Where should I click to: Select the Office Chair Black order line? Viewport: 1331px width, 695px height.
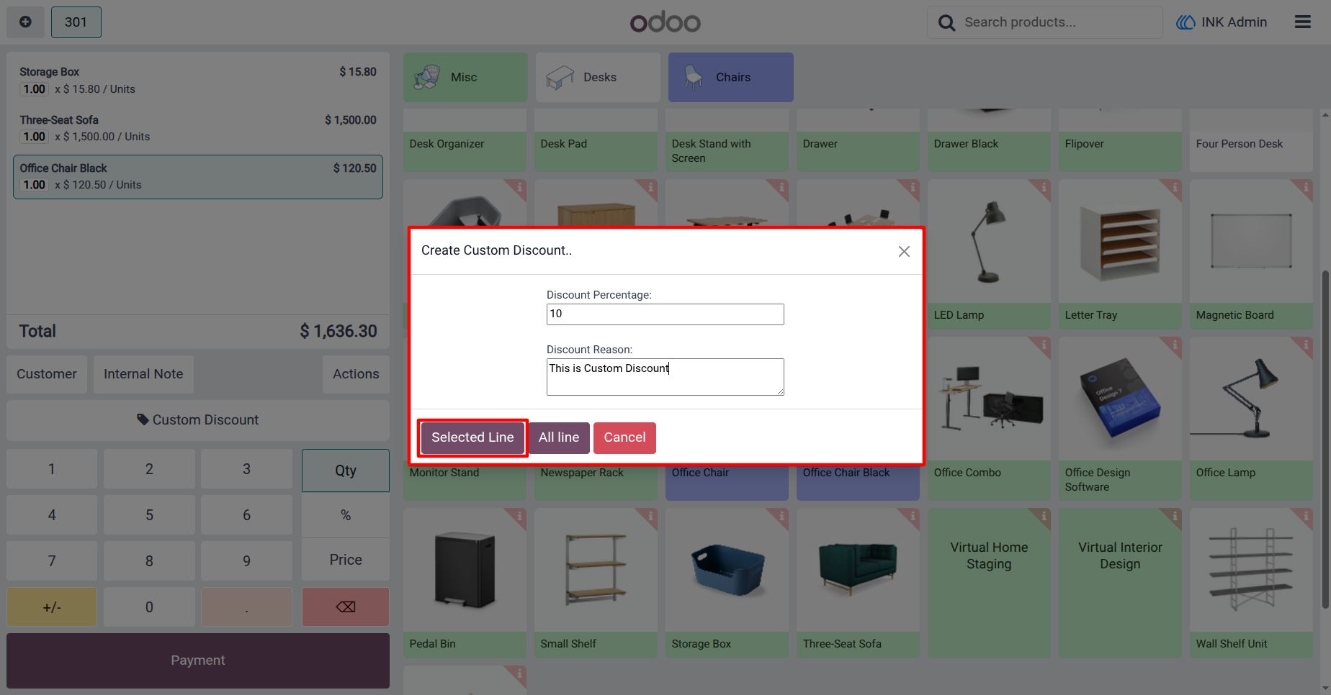(x=198, y=177)
